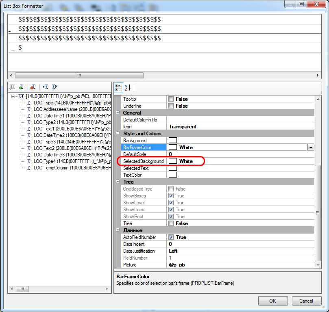Sort properties alphabetically
The image size is (329, 312).
point(127,87)
